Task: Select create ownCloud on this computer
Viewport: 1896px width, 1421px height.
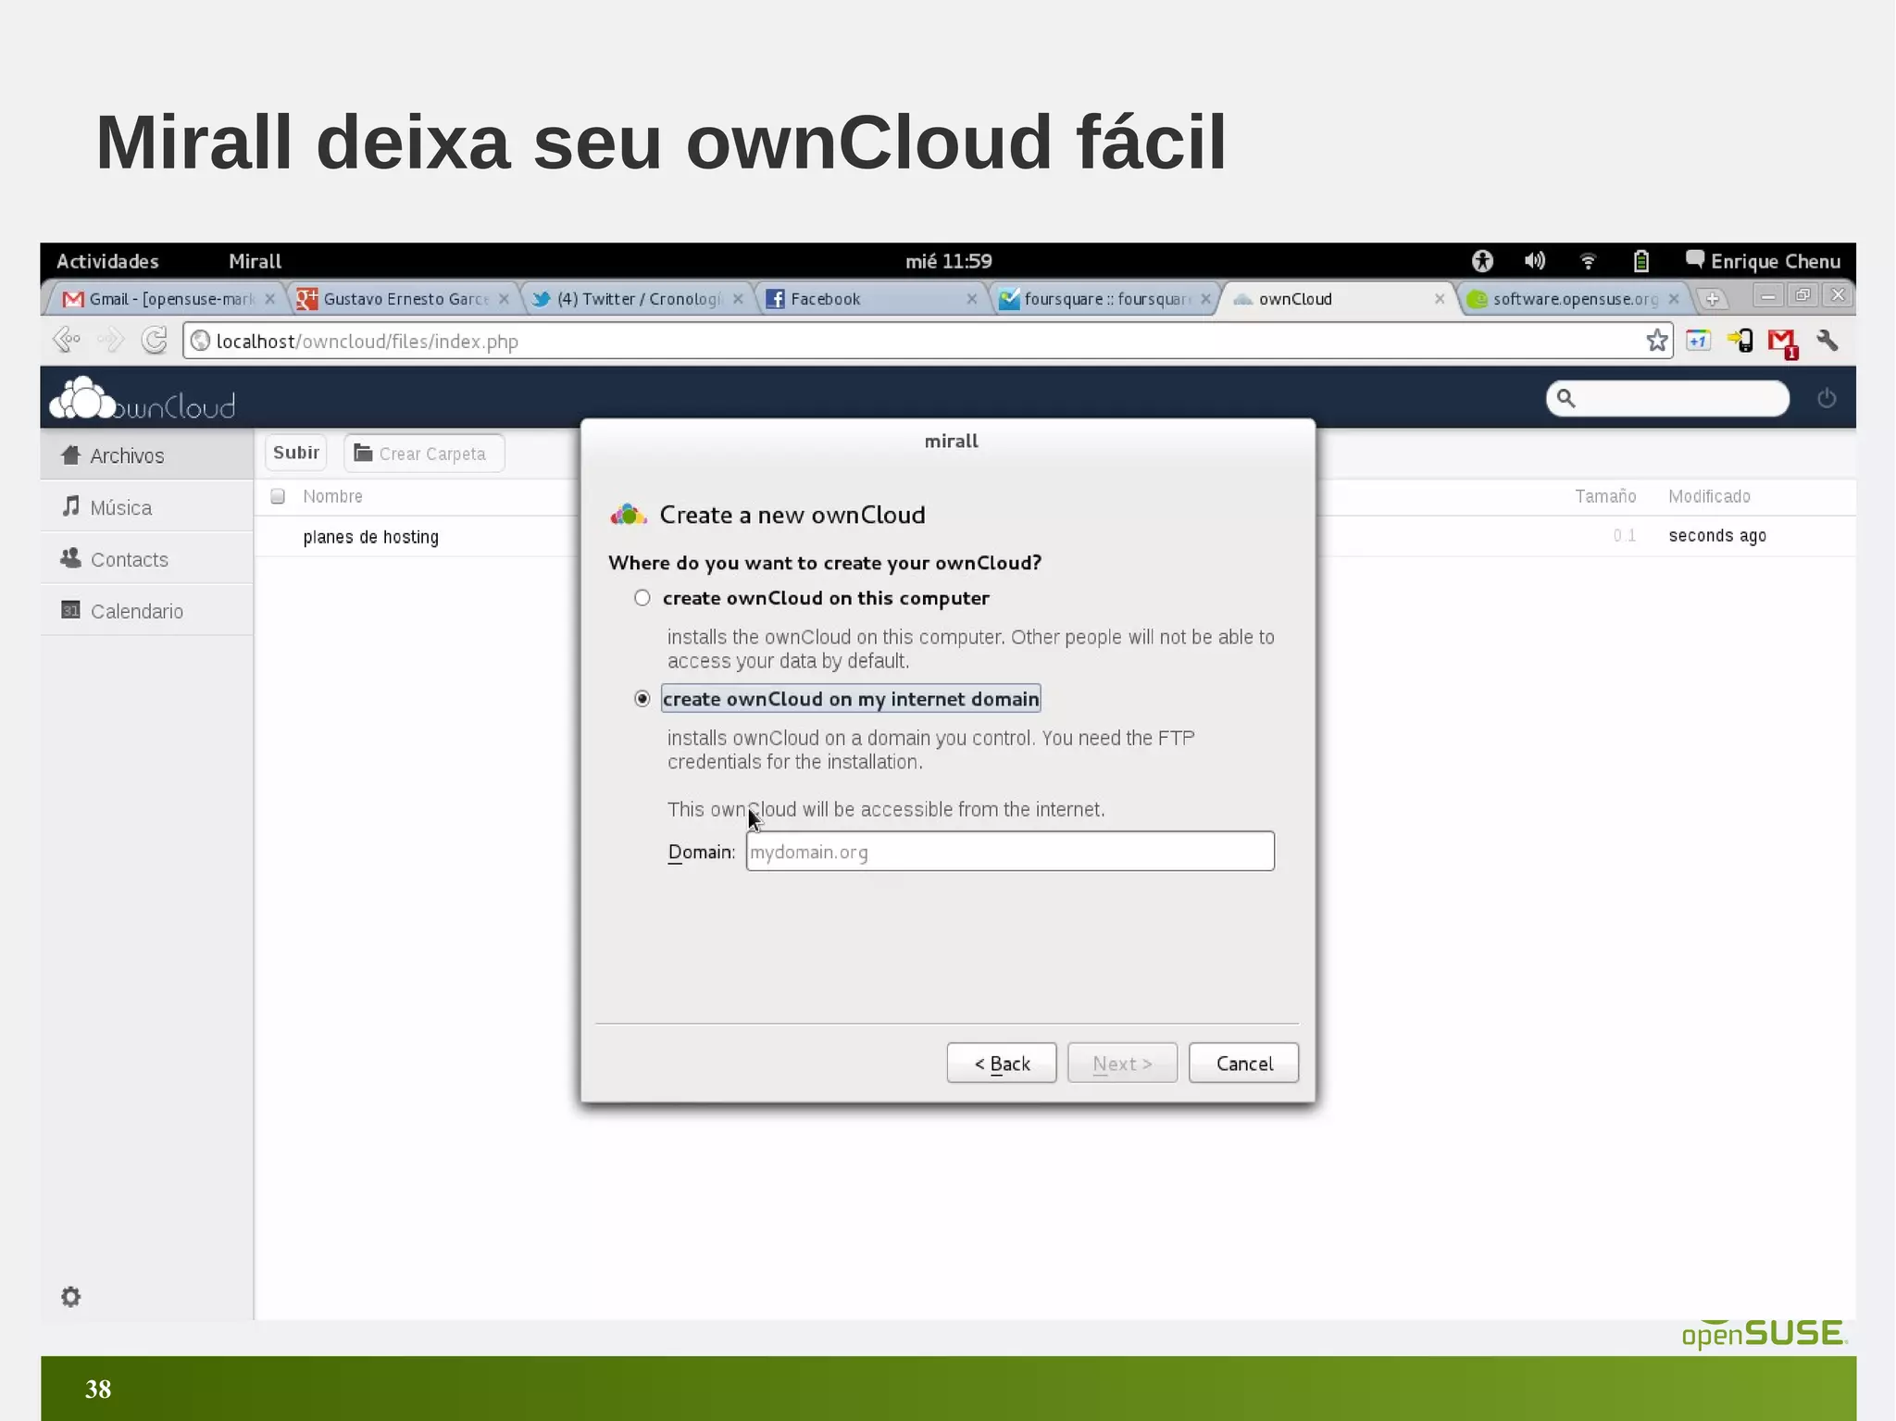Action: [x=642, y=598]
